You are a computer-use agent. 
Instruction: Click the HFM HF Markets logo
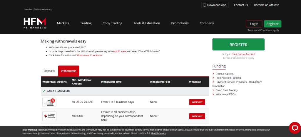35,23
